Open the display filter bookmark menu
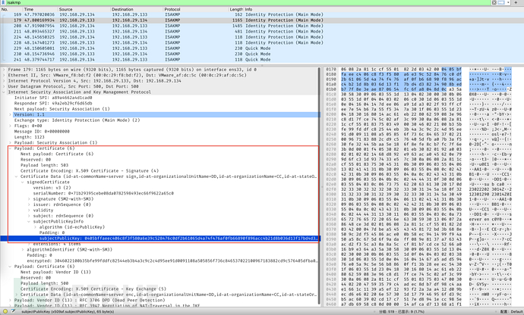The width and height of the screenshot is (524, 315). [3, 2]
